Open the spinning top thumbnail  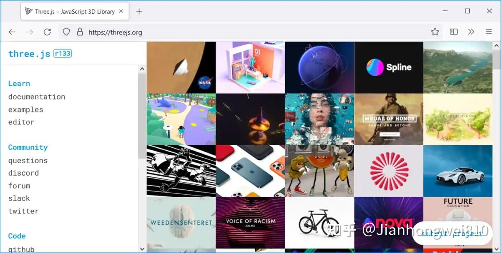point(250,119)
